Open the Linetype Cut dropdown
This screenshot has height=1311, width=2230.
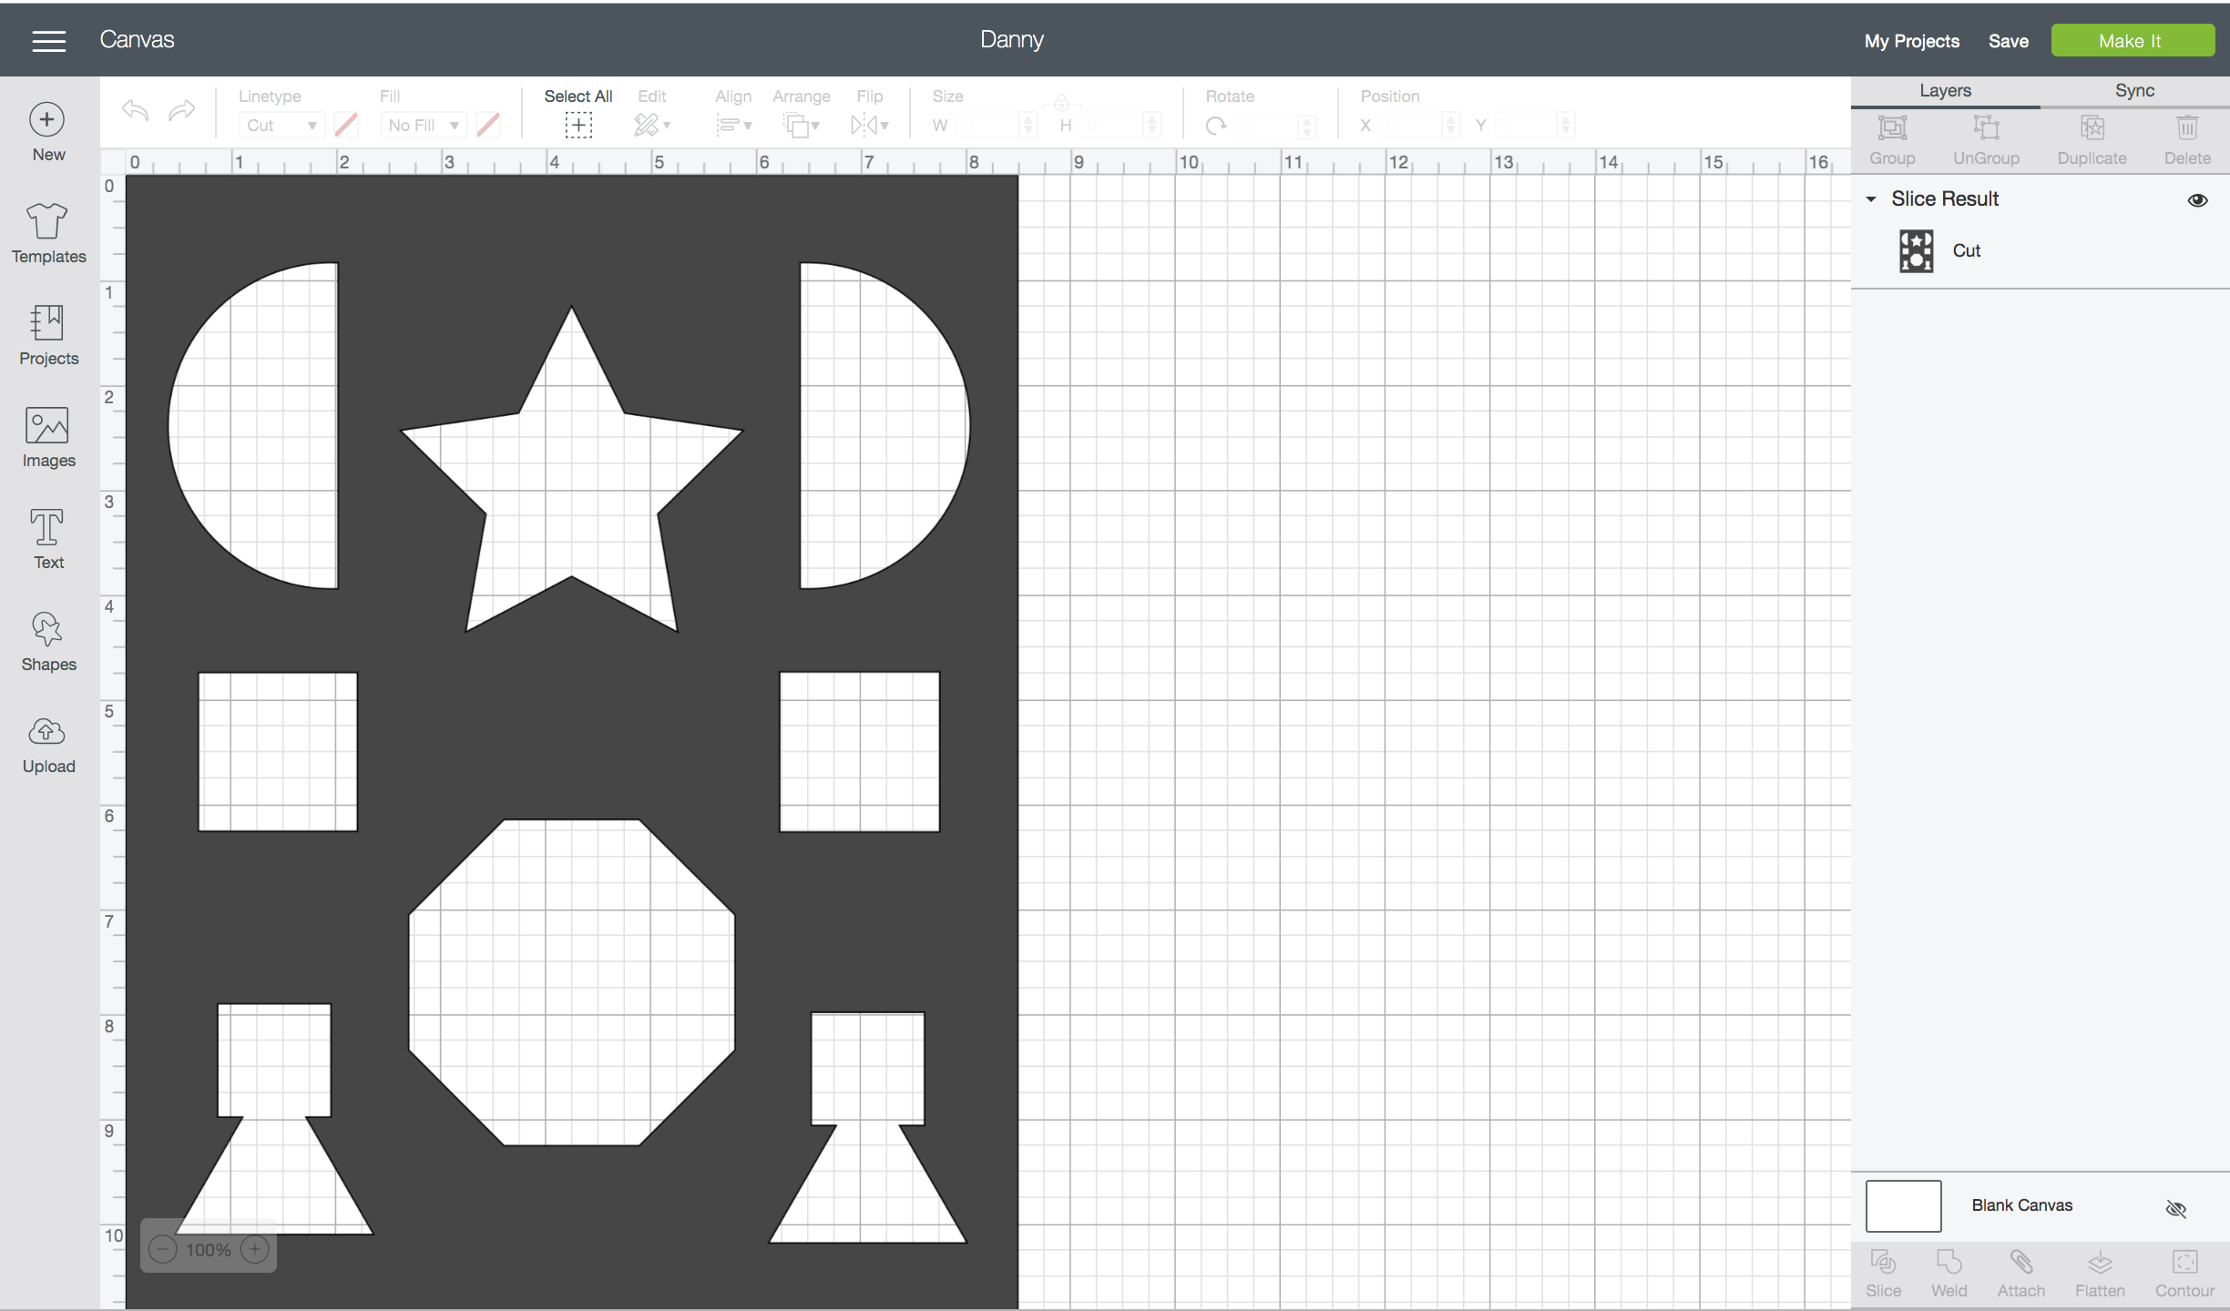281,126
